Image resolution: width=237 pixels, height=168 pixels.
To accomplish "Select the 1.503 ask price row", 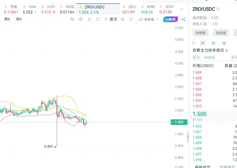I will 213,106.
